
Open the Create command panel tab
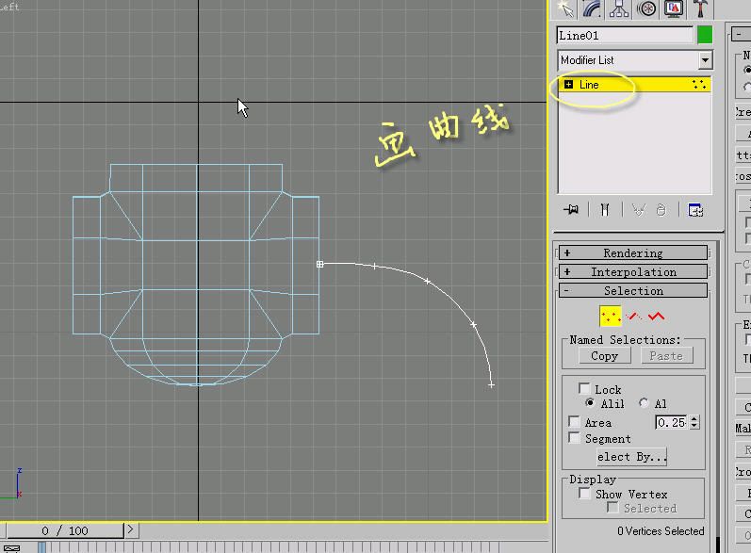(566, 8)
